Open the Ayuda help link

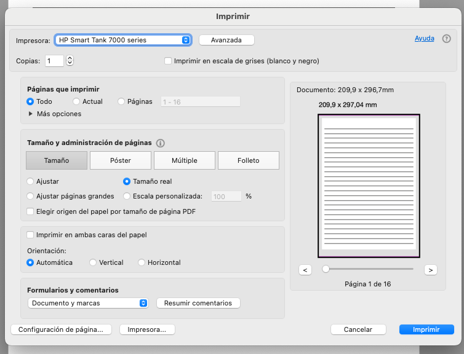(x=424, y=38)
